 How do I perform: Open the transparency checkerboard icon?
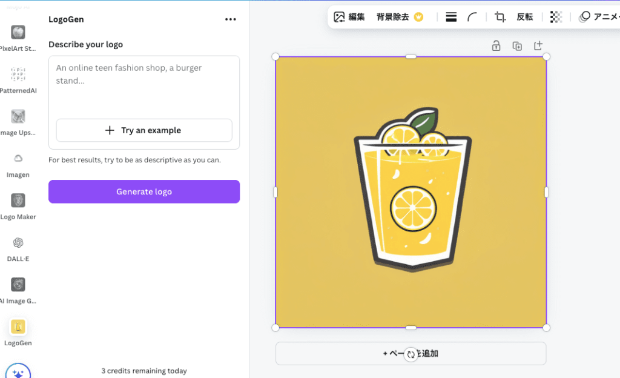pos(556,17)
